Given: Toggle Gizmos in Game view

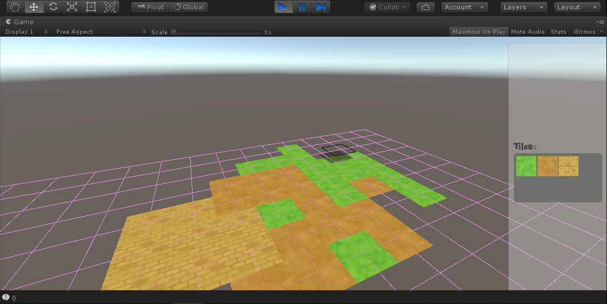Looking at the screenshot, I should [584, 32].
